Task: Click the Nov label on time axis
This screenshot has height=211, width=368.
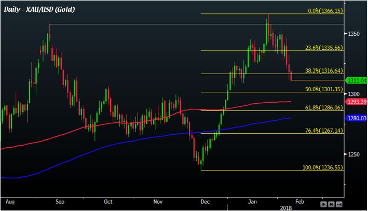Action: [x=158, y=202]
